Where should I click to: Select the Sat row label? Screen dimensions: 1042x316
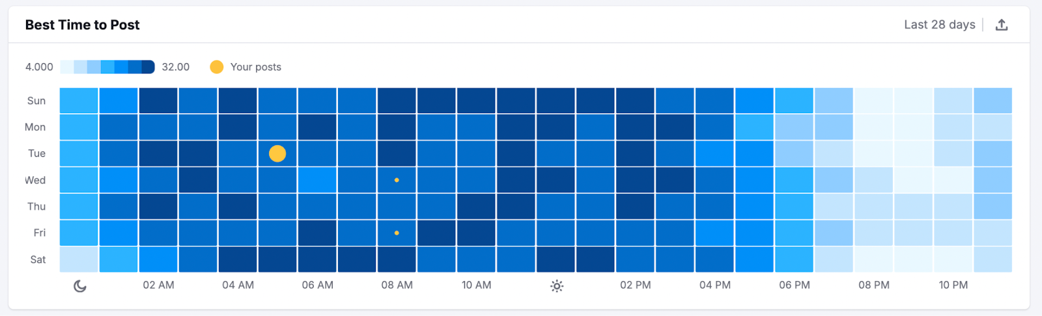(38, 259)
